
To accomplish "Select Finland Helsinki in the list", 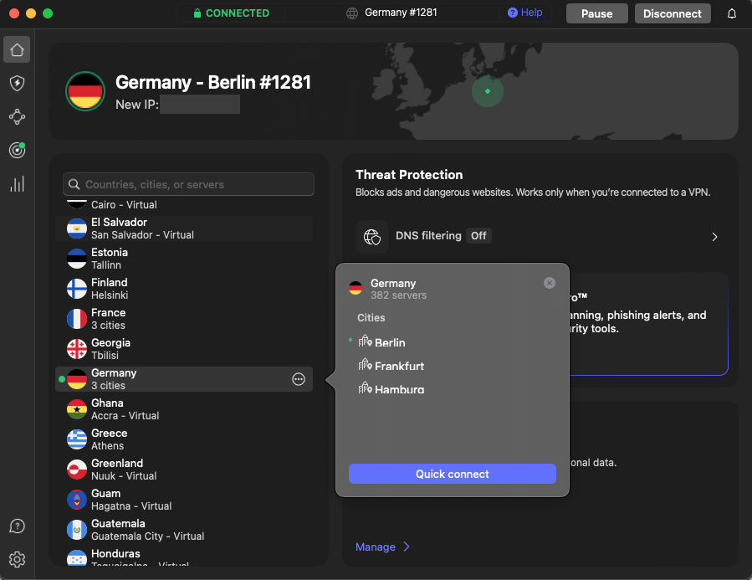I will pos(184,289).
